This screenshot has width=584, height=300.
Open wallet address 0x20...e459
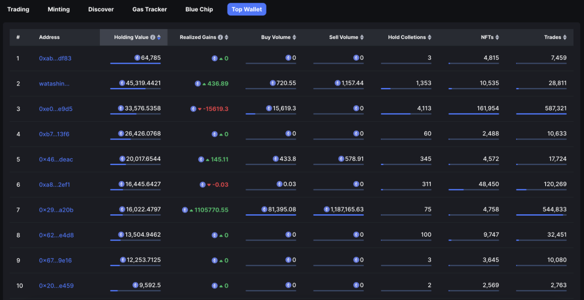pyautogui.click(x=56, y=286)
